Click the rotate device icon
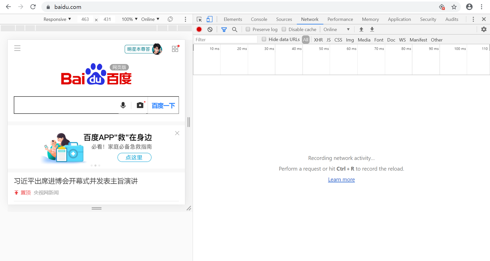This screenshot has height=261, width=490. tap(170, 19)
